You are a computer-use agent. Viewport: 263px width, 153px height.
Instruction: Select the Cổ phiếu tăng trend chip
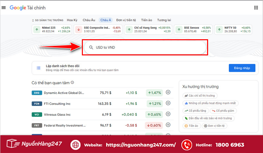click(196, 111)
